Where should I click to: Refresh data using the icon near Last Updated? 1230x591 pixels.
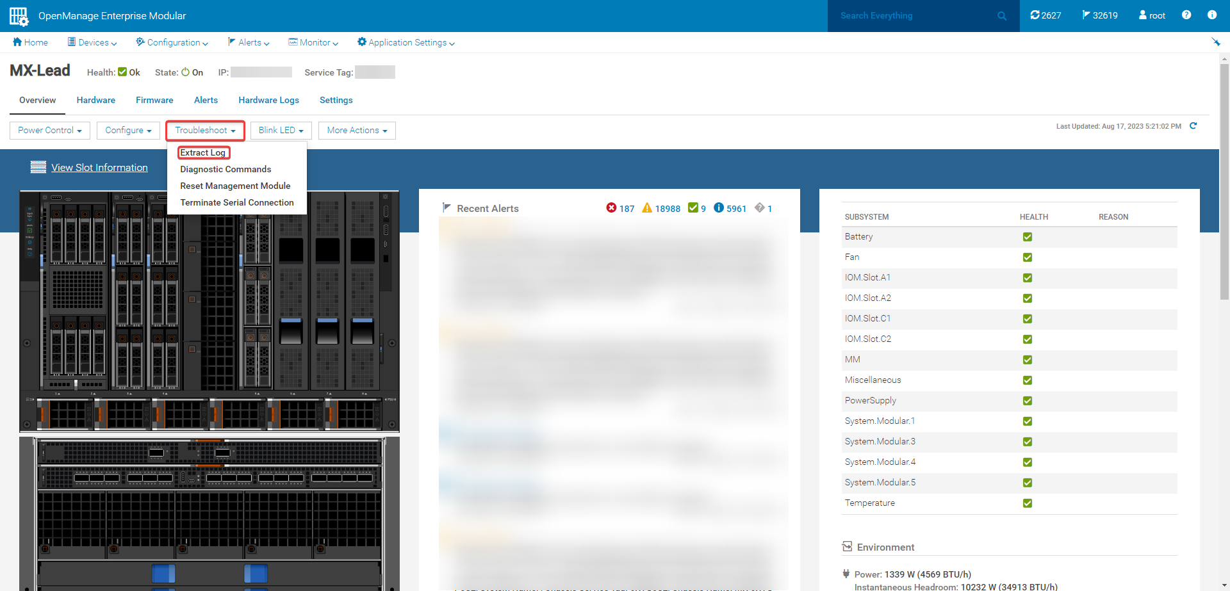click(1193, 126)
